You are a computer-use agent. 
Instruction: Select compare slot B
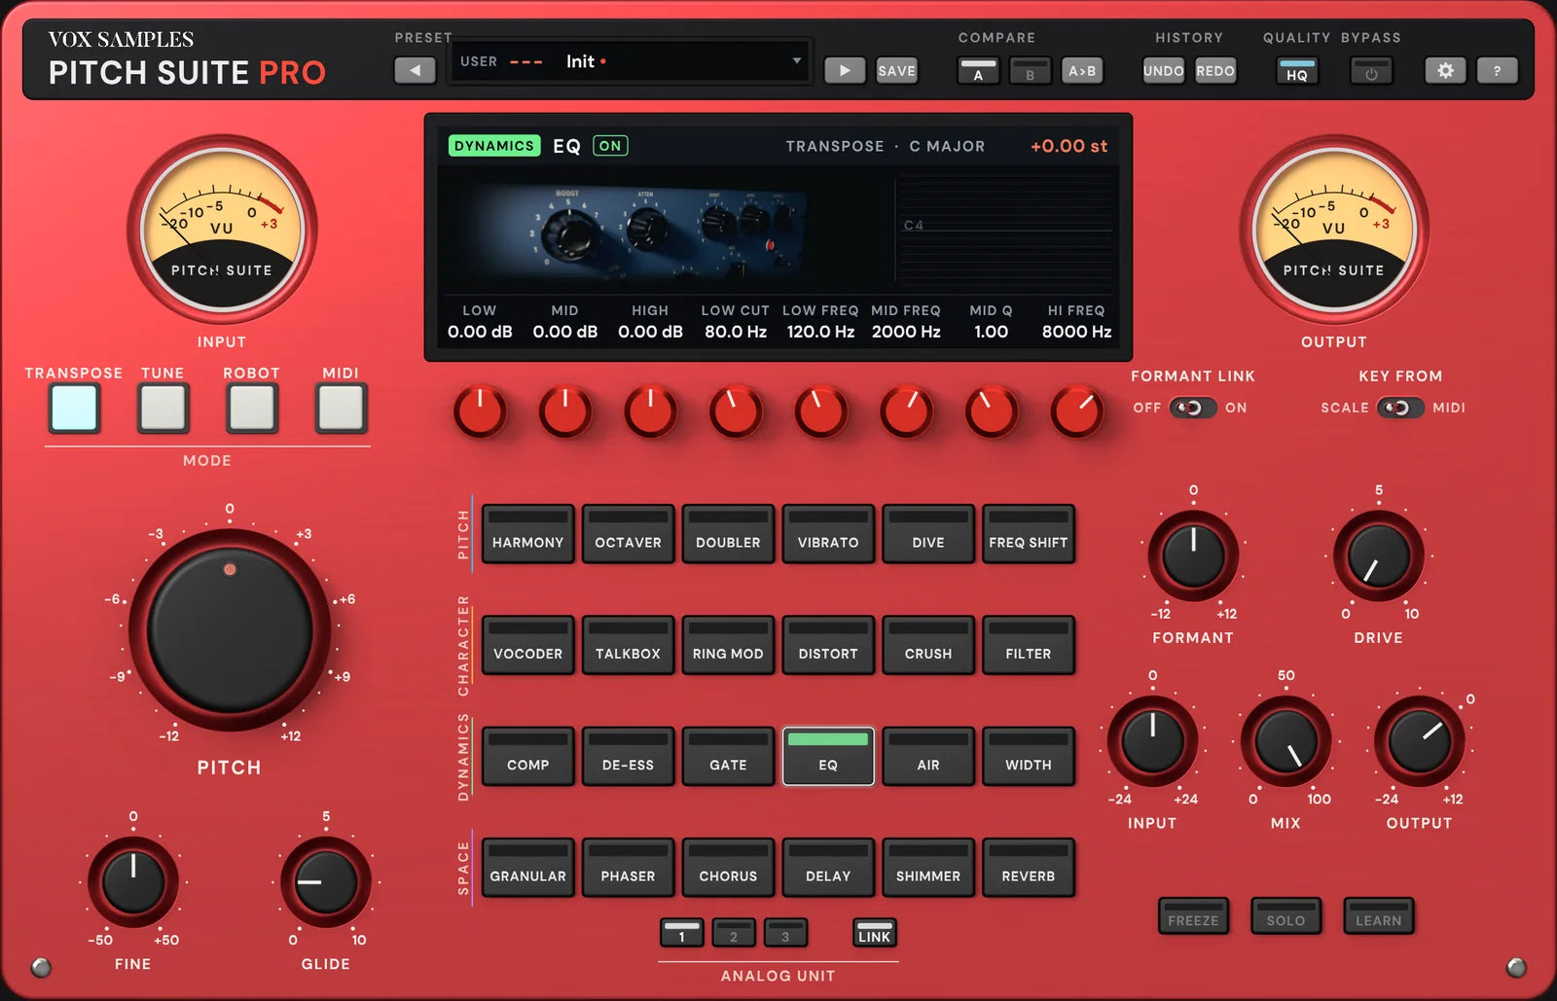click(1030, 71)
